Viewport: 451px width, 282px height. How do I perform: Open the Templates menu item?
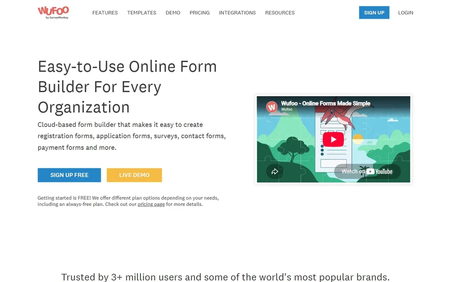(x=142, y=13)
